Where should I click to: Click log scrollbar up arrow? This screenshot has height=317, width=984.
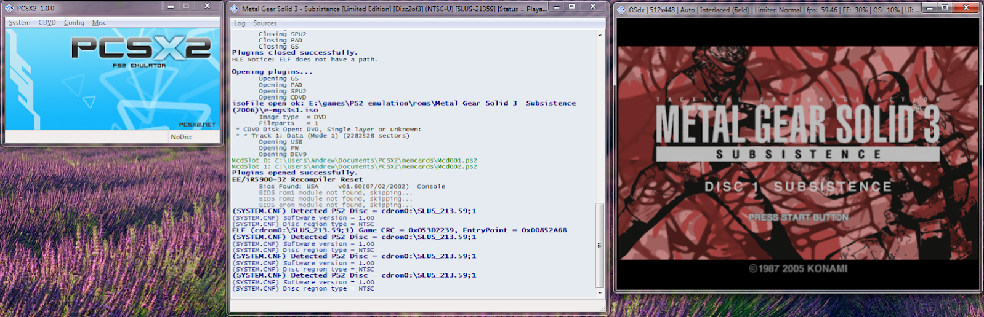(600, 35)
